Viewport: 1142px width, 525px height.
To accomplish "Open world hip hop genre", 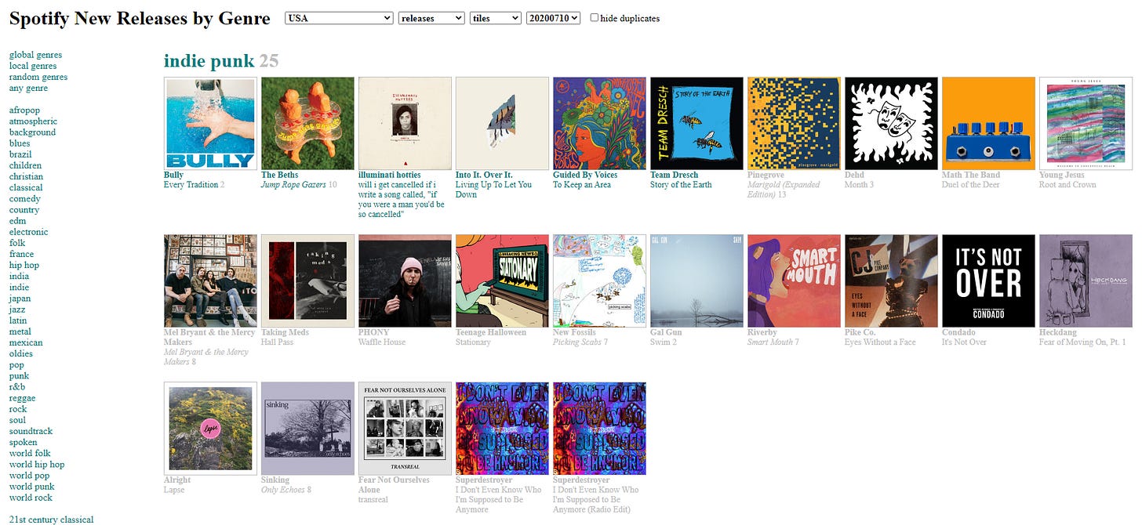I will [x=37, y=465].
